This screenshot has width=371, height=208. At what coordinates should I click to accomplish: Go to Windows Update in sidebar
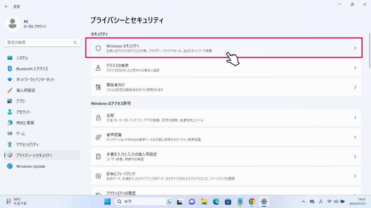[x=30, y=166]
